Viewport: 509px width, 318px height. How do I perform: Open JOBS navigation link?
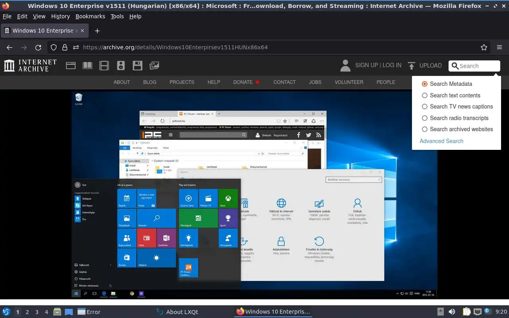(315, 82)
